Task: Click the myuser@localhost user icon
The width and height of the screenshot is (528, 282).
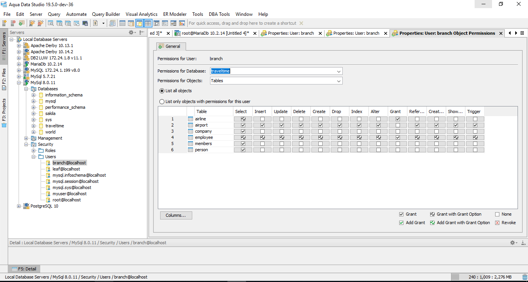Action: click(48, 194)
